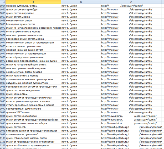Click cell 'сумки в спб оптом от производителя'
Screen dimensions: 164x149
(33, 145)
